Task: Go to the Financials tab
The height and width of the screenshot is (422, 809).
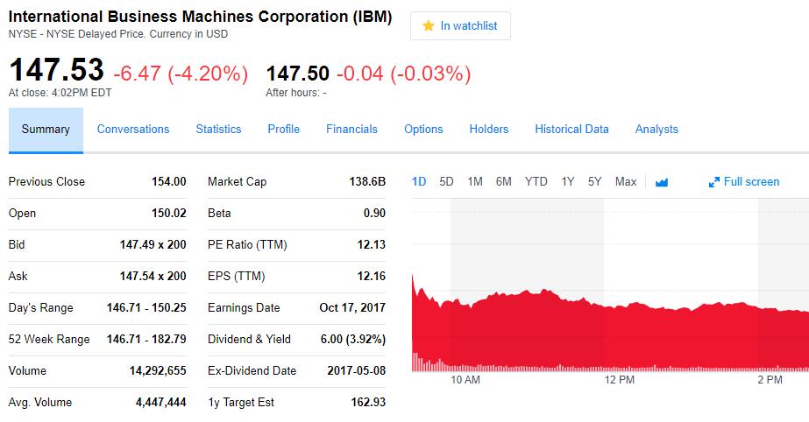Action: coord(351,130)
